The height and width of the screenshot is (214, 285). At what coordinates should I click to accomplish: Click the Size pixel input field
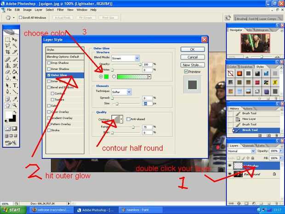147,104
